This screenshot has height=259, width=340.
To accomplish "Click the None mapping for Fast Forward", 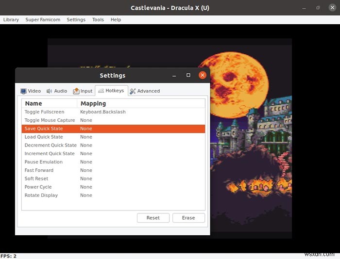I will click(86, 170).
